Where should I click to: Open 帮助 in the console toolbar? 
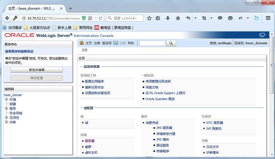(x=131, y=43)
